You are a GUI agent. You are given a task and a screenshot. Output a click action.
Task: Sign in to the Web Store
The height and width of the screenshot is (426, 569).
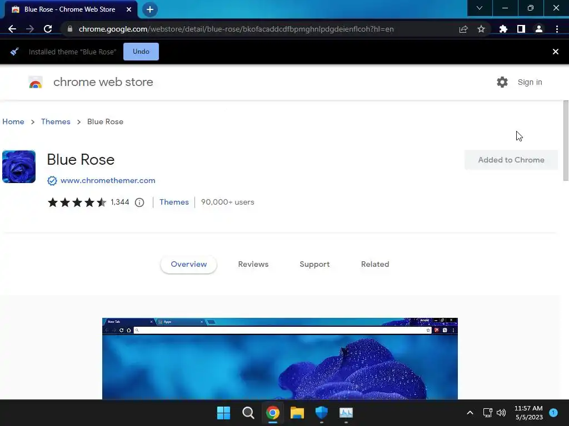(530, 82)
